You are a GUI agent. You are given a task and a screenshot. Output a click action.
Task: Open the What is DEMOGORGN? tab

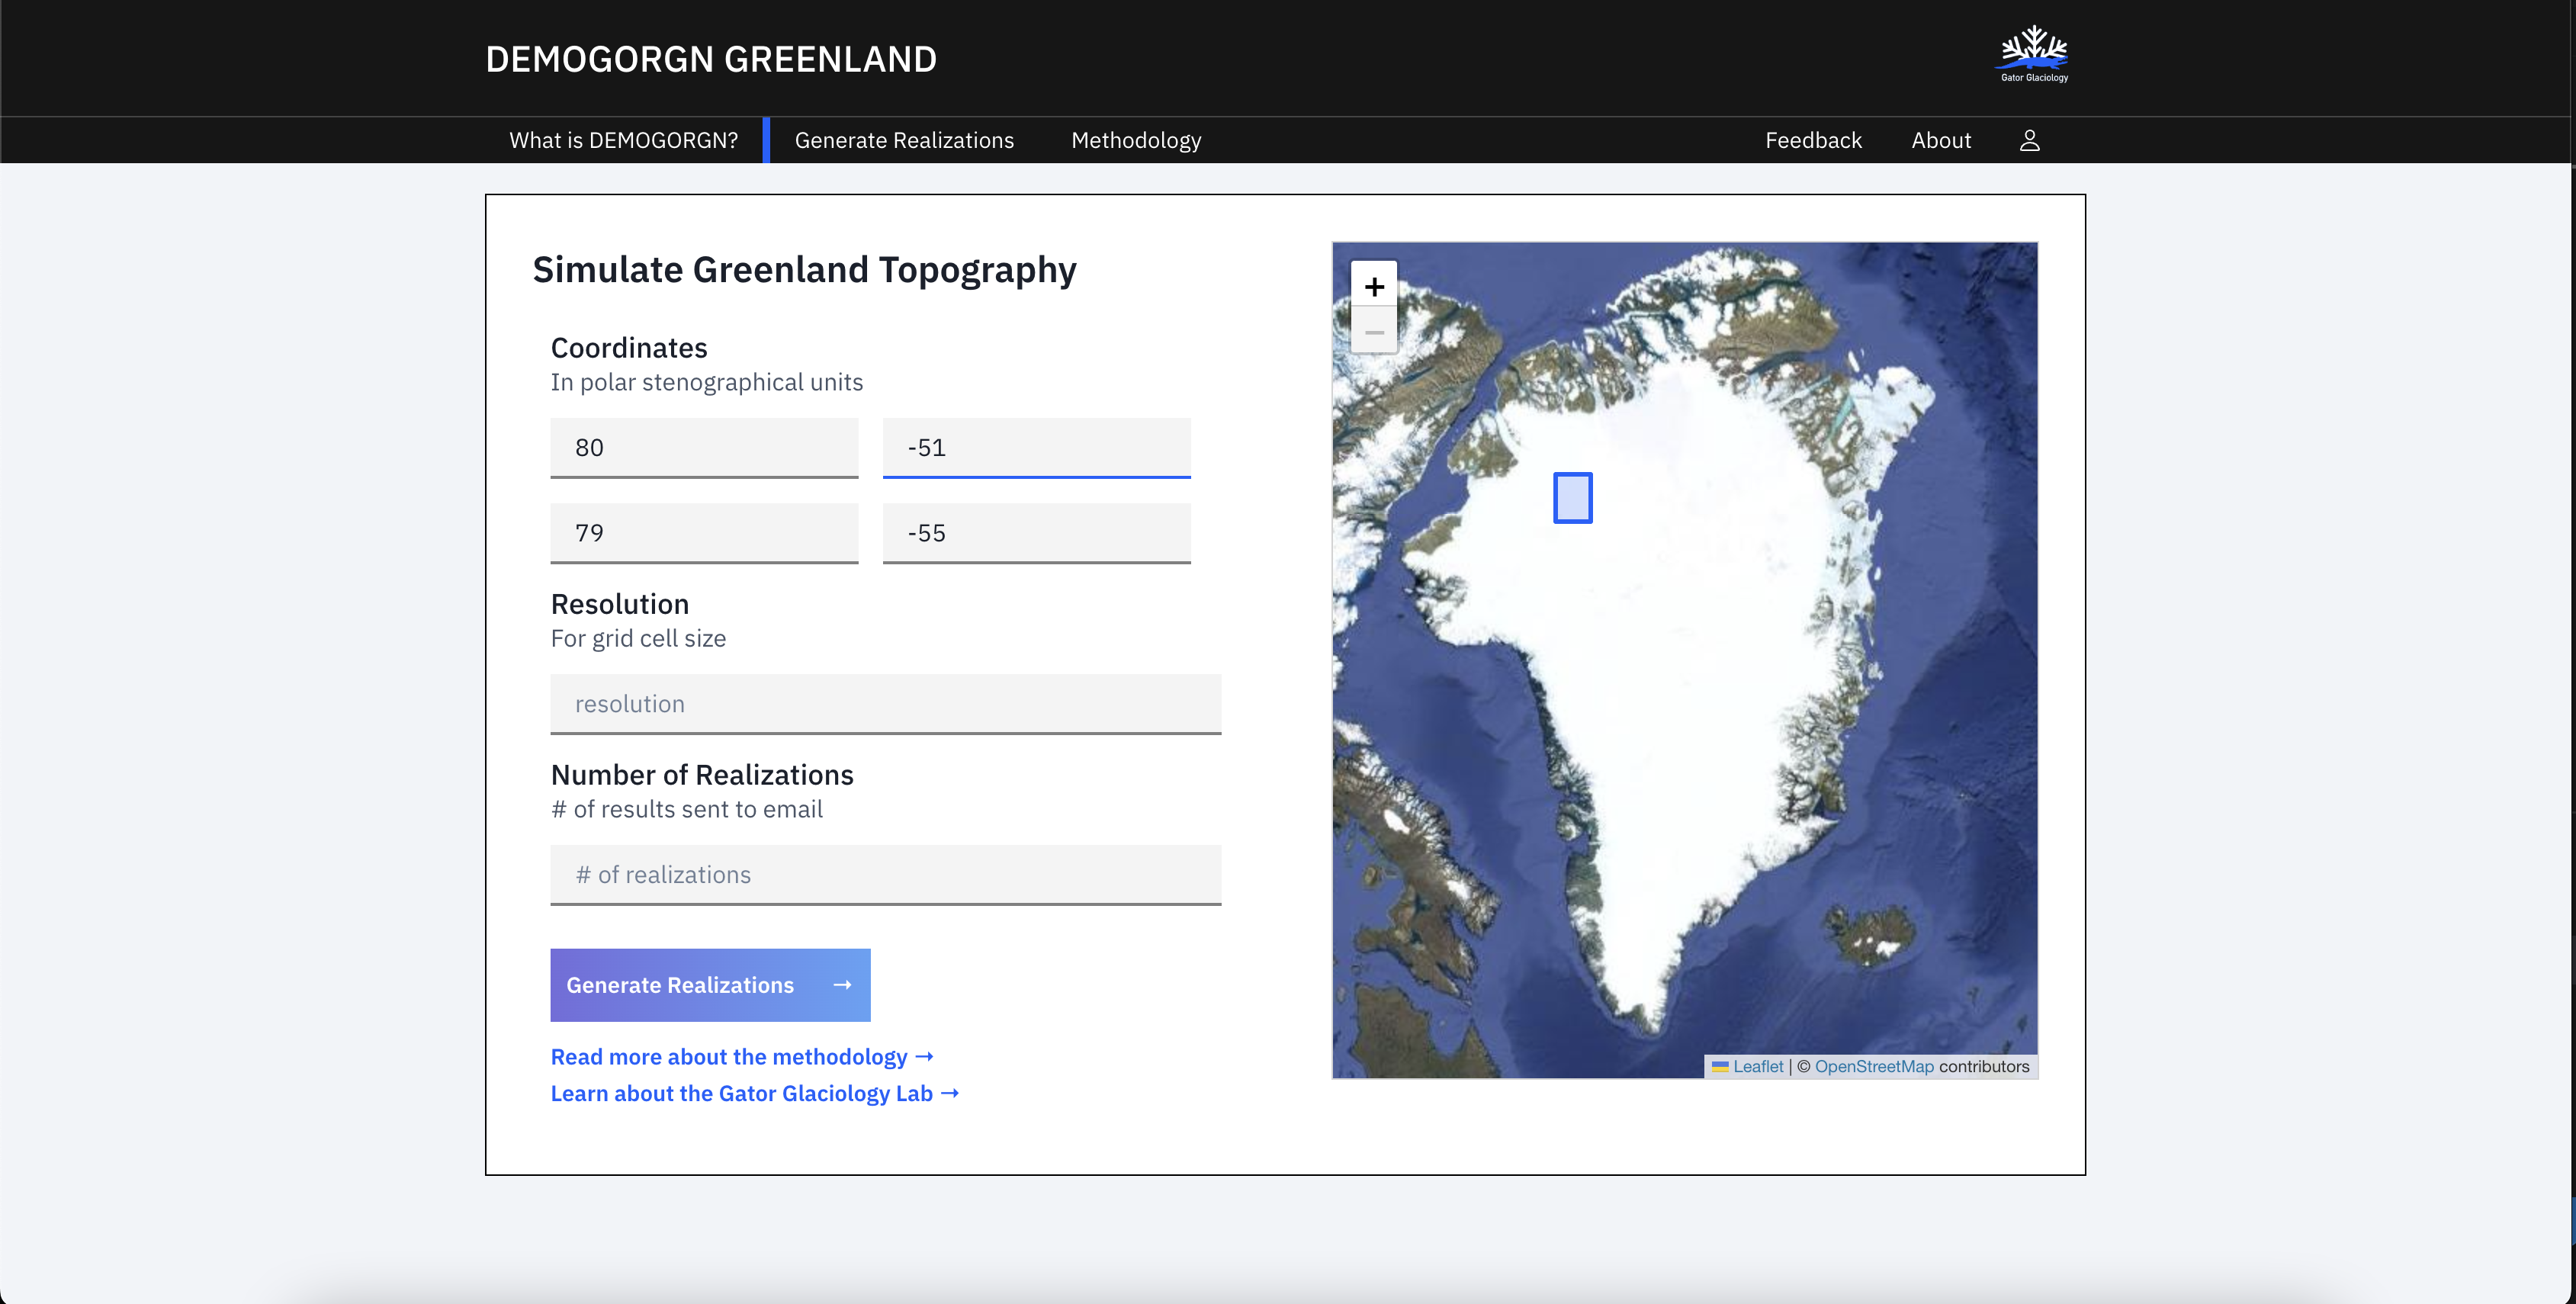click(x=623, y=141)
